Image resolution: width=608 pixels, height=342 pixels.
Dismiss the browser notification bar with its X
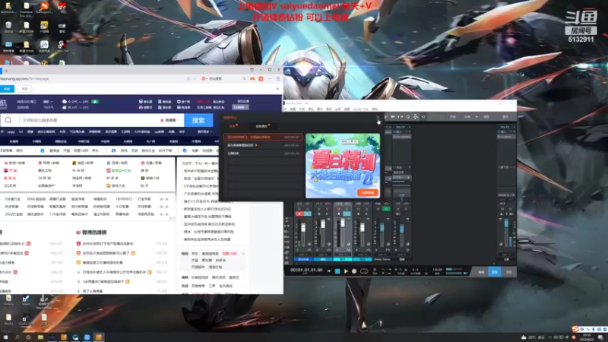point(277,89)
